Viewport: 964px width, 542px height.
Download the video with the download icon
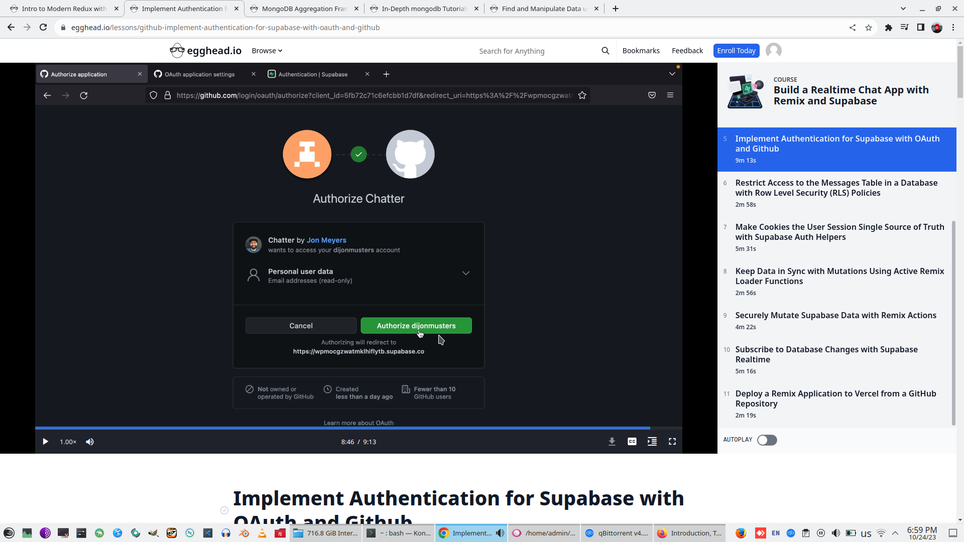[612, 442]
